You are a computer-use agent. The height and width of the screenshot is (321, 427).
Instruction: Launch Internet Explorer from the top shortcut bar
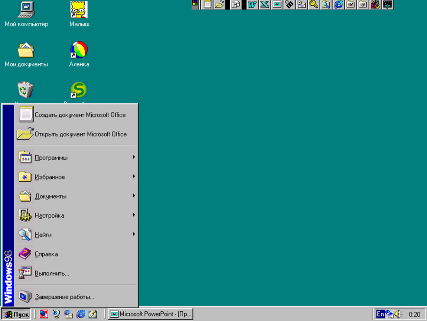coord(338,4)
